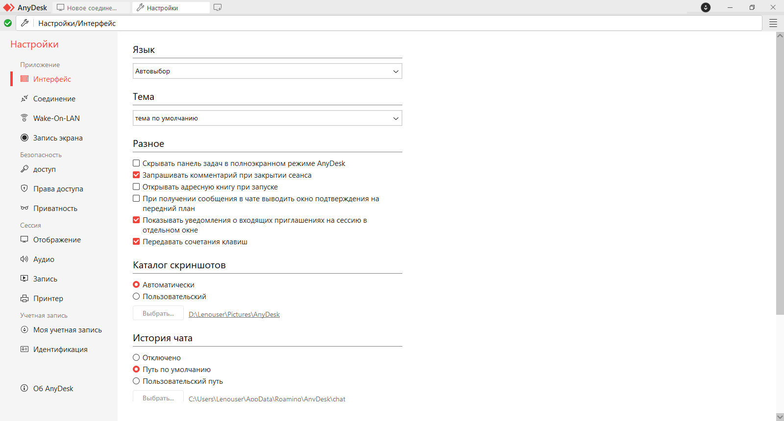
Task: Open the hamburger main menu
Action: coord(773,23)
